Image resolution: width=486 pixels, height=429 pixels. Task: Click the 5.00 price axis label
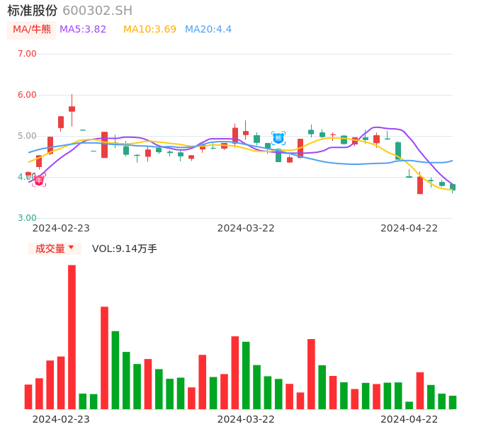pos(27,136)
